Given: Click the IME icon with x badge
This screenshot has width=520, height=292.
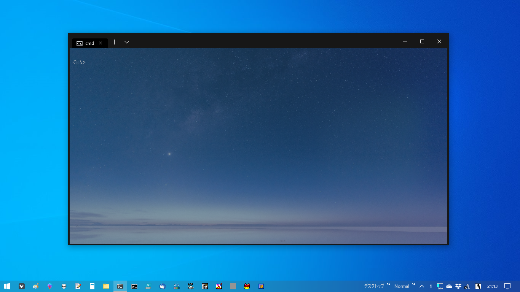Looking at the screenshot, I should pyautogui.click(x=467, y=286).
